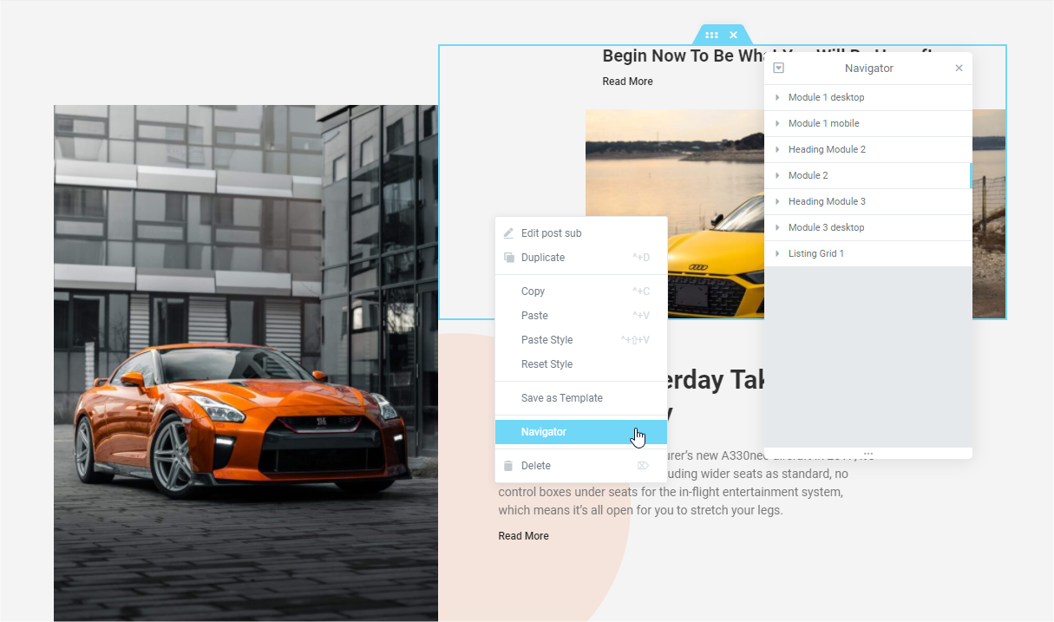Select Module 2 in the Navigator
Image resolution: width=1054 pixels, height=622 pixels.
(808, 176)
